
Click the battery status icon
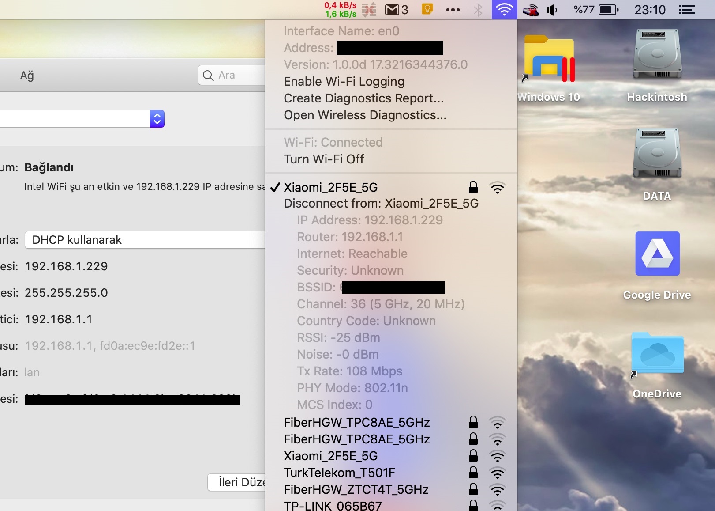click(608, 10)
